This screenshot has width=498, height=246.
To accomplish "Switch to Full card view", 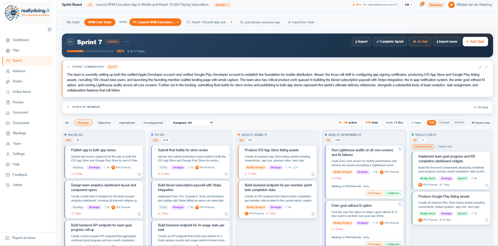I will click(x=431, y=122).
